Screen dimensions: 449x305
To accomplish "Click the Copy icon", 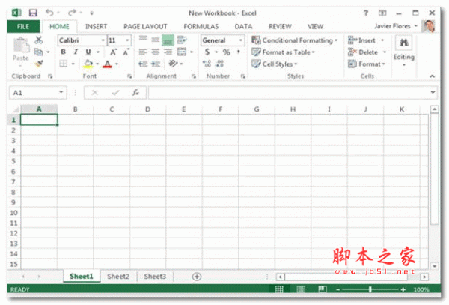I will [x=38, y=52].
